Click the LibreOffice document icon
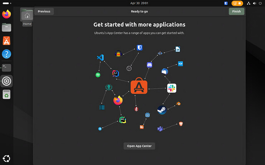 (178, 49)
